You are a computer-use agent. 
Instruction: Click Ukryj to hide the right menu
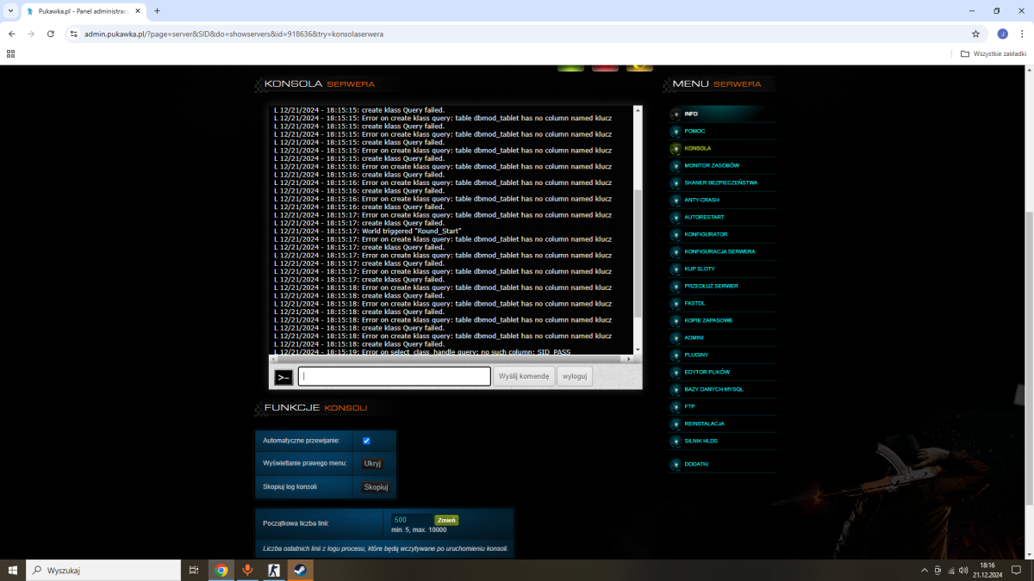(x=372, y=463)
